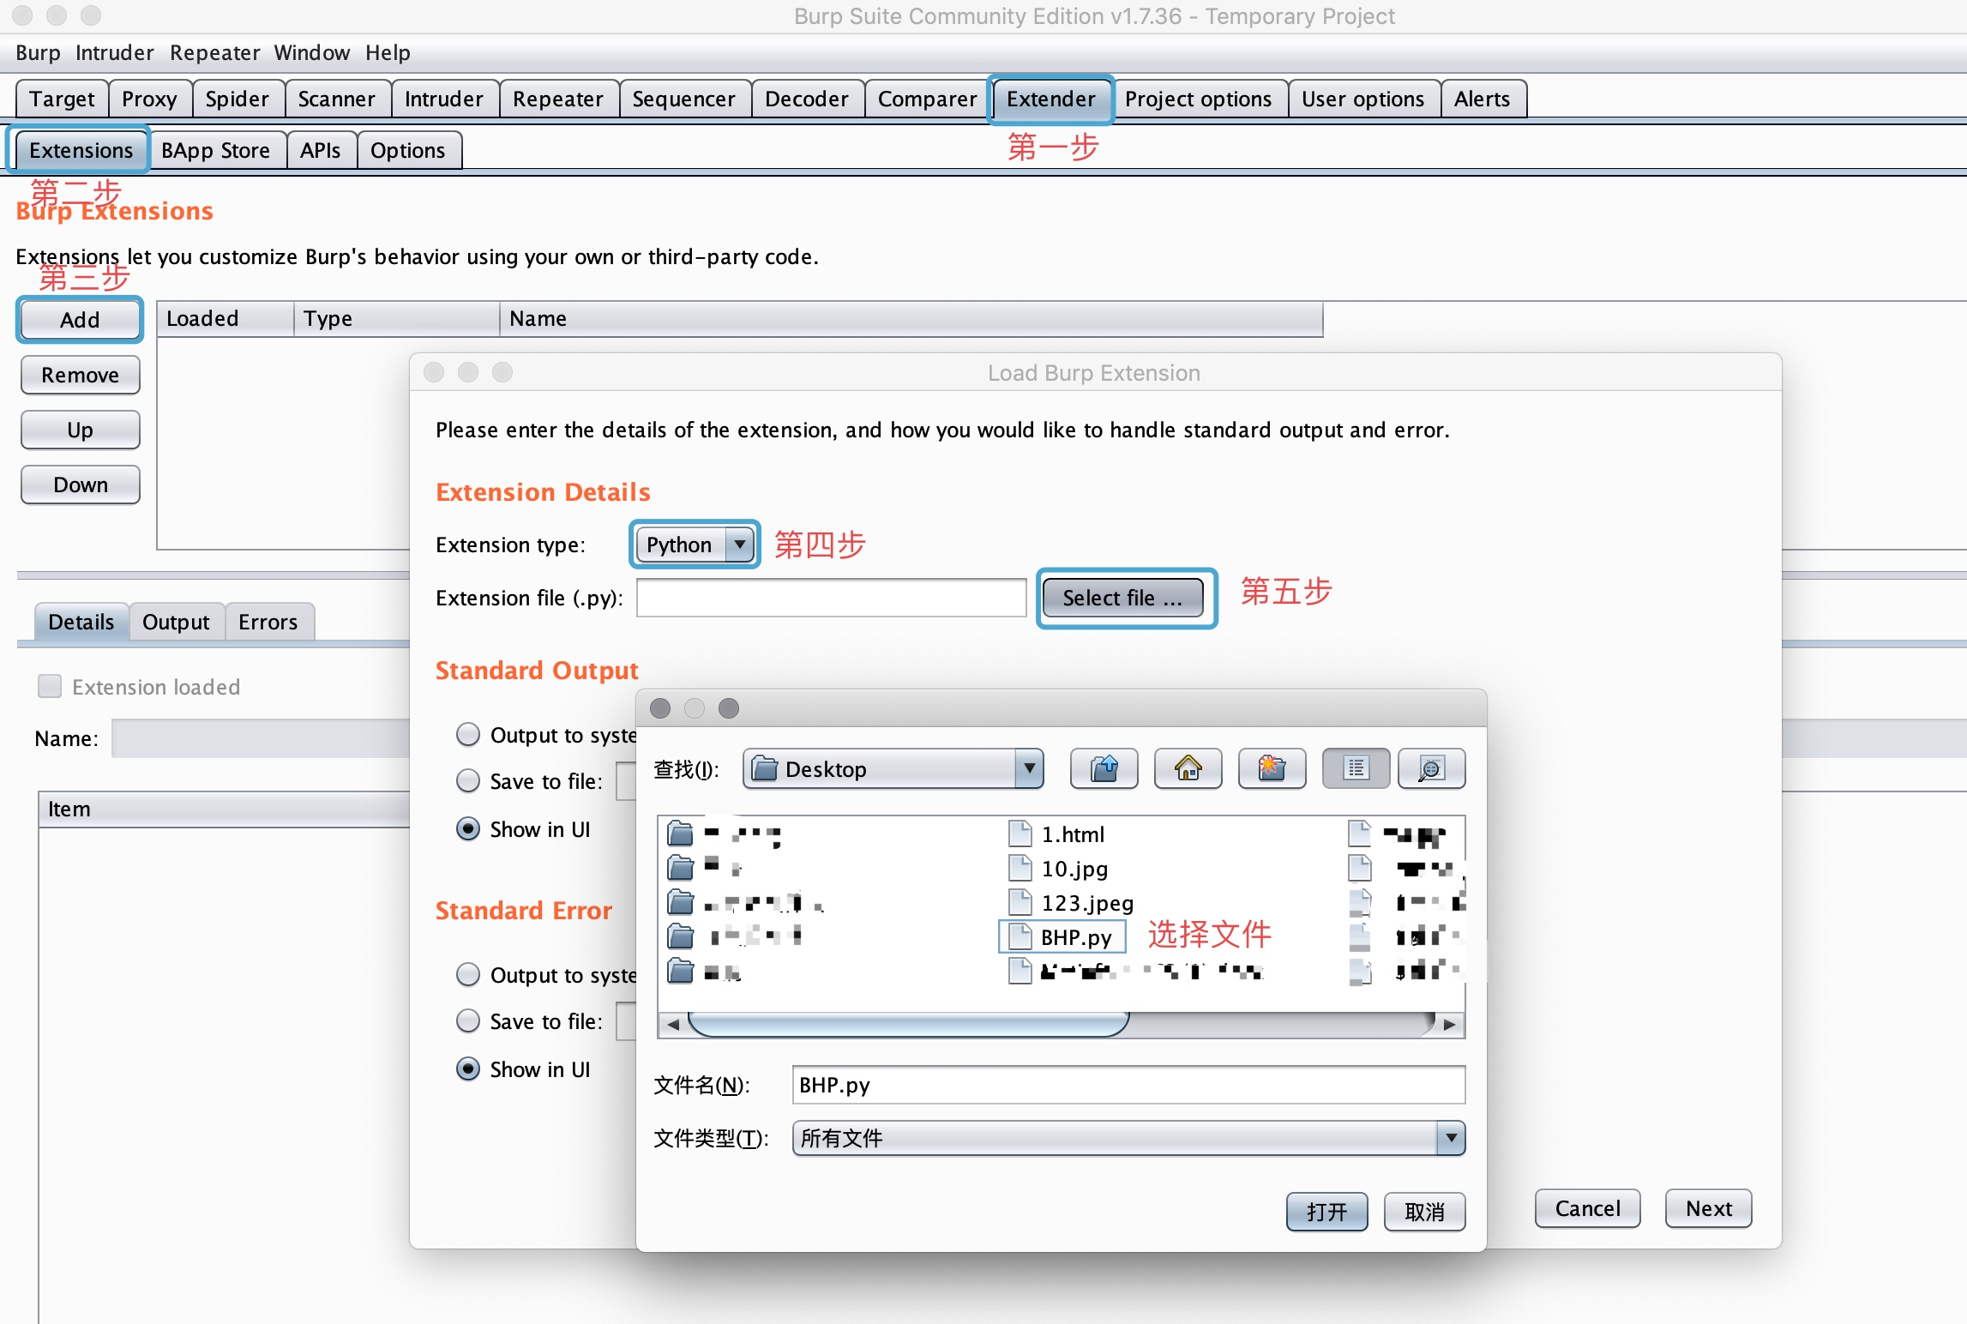Show the Output tab of extension info

coord(176,622)
